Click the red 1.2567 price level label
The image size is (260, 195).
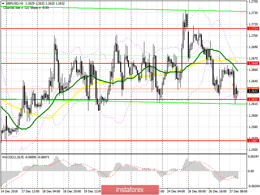click(253, 140)
